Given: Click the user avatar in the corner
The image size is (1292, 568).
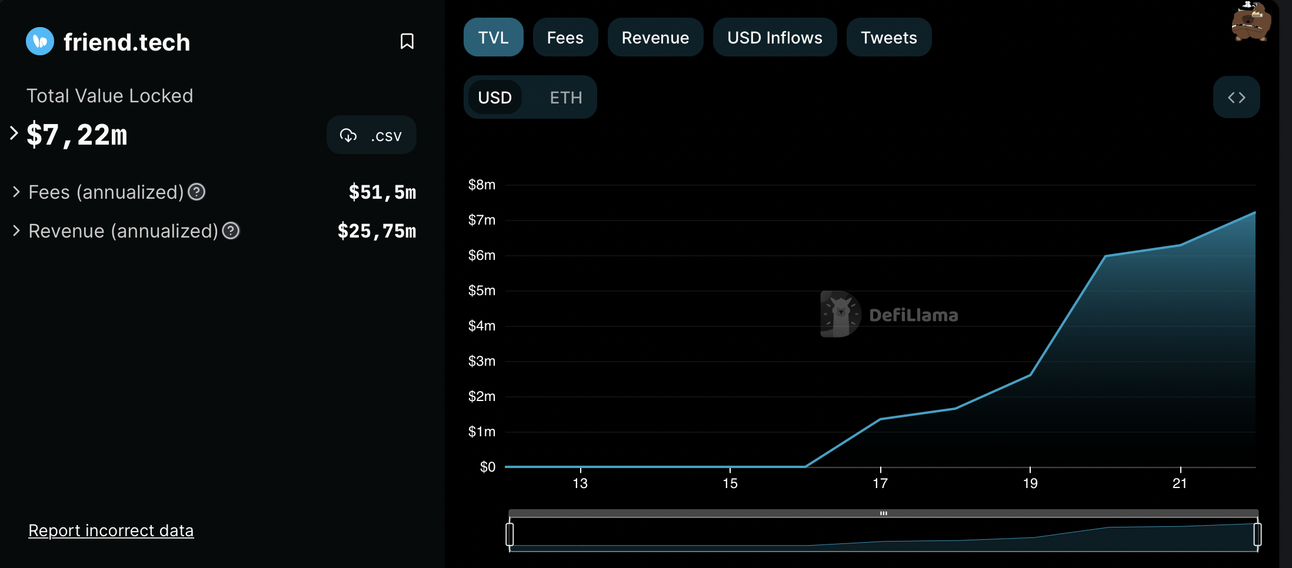Looking at the screenshot, I should (x=1251, y=22).
